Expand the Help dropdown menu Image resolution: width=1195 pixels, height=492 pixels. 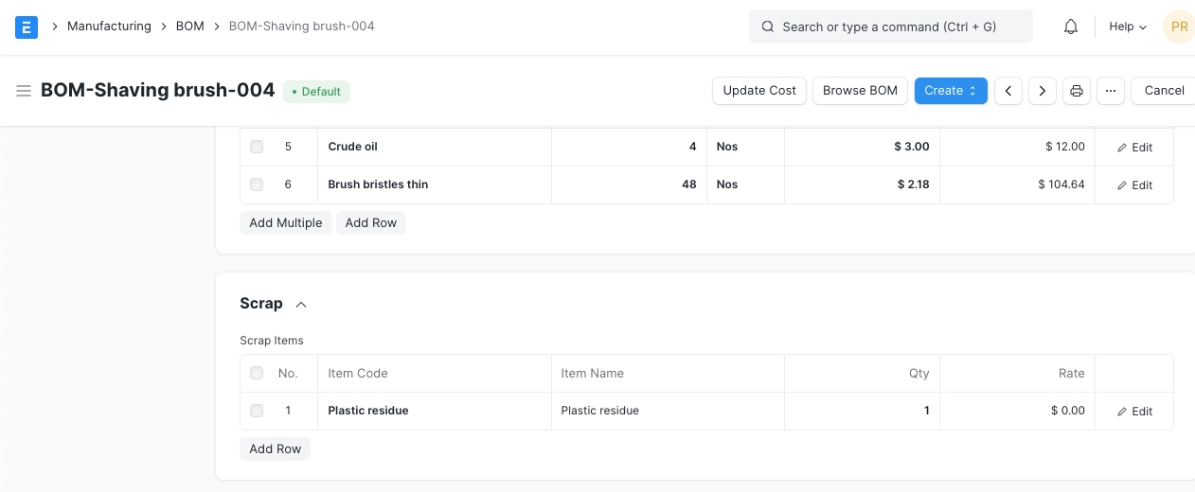click(x=1127, y=26)
